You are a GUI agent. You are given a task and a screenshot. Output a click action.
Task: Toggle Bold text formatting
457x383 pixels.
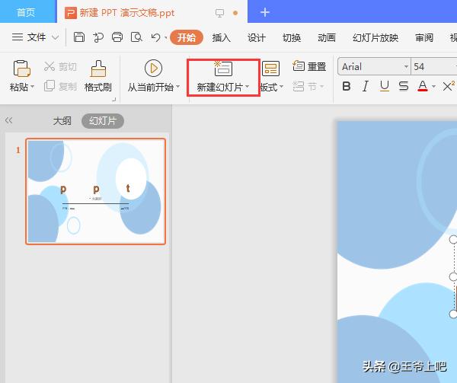point(347,87)
